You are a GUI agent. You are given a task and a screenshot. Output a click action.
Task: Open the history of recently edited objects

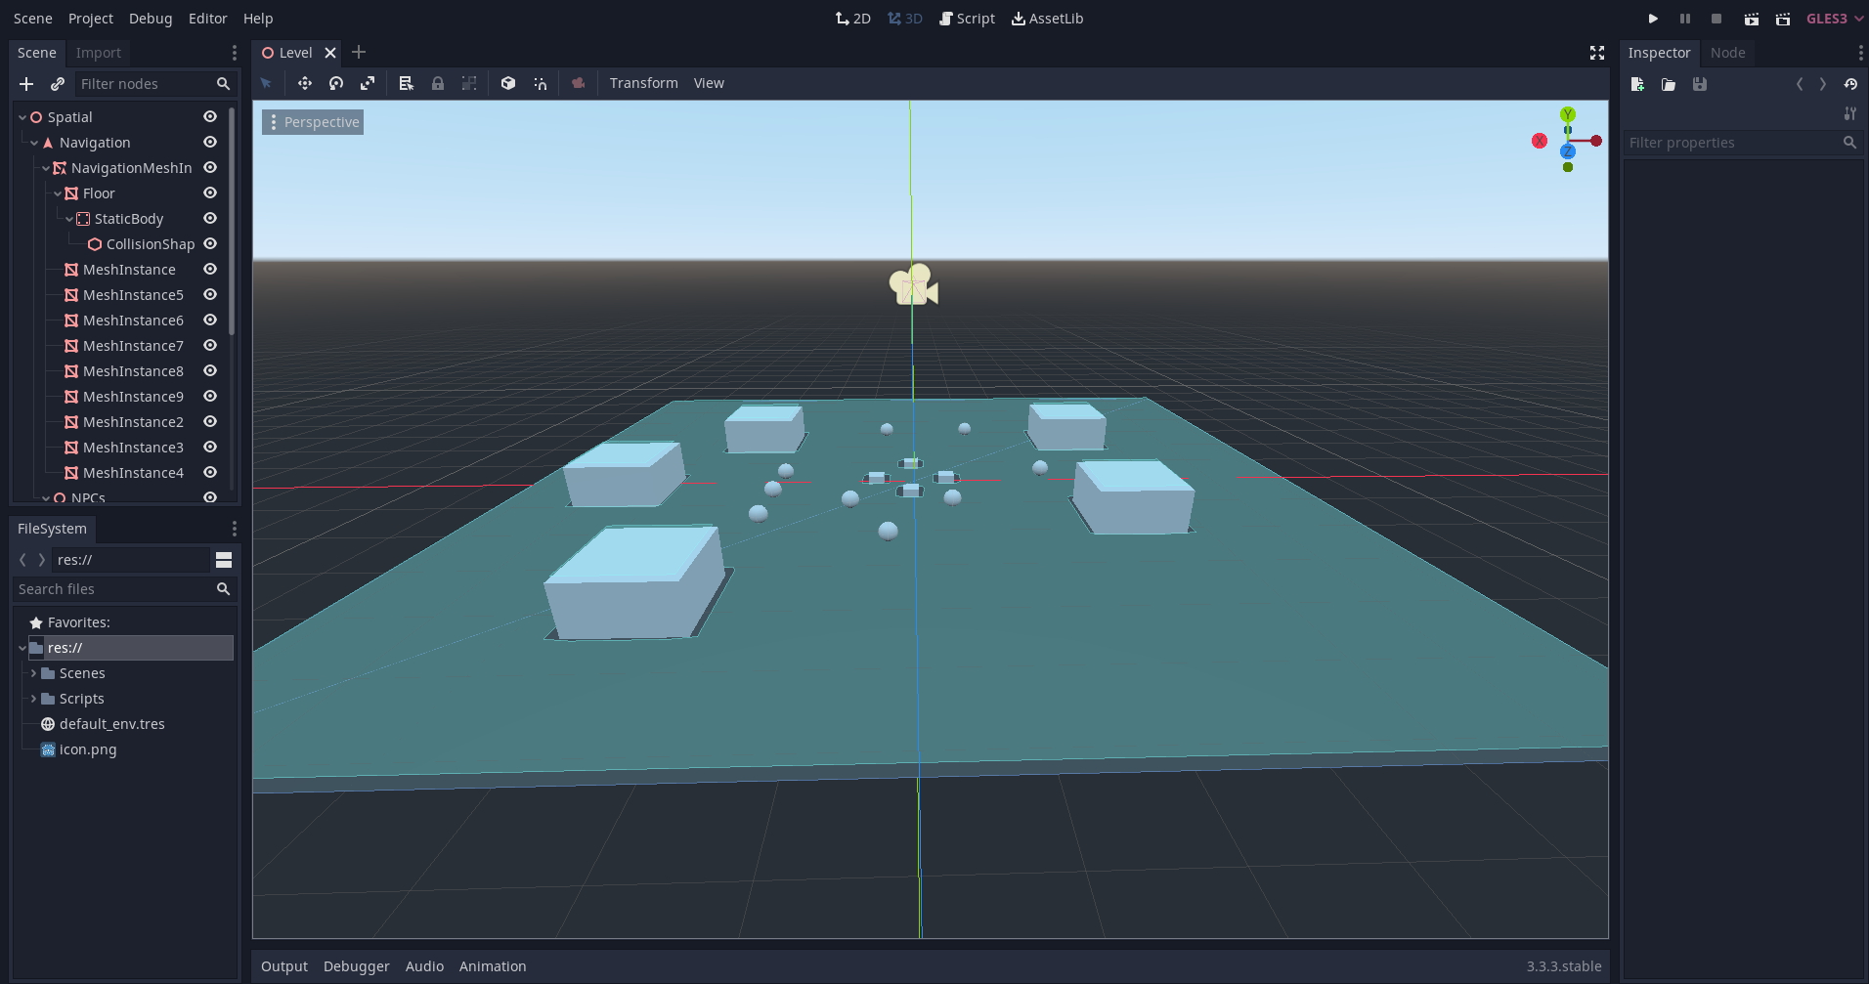(x=1852, y=84)
